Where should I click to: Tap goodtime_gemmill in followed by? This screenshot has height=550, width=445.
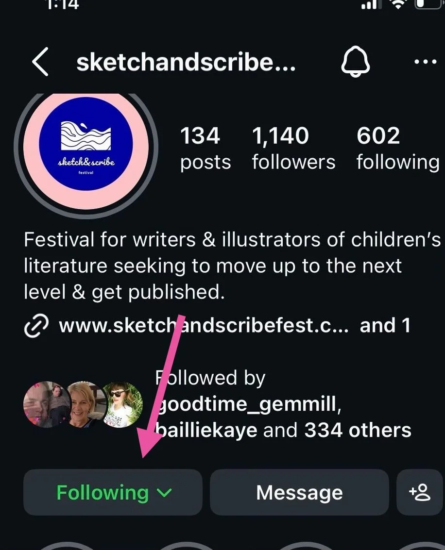pos(248,404)
